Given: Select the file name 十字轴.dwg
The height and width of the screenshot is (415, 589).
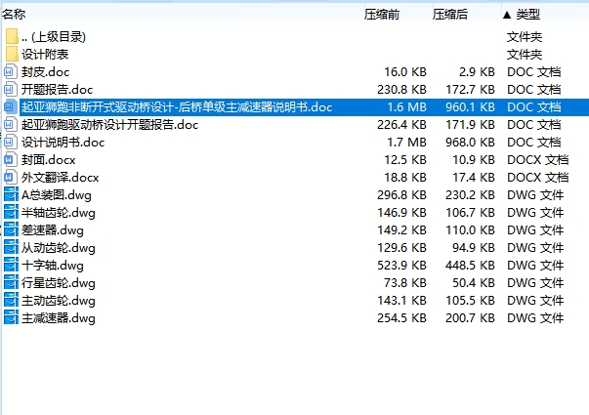Looking at the screenshot, I should coord(53,266).
